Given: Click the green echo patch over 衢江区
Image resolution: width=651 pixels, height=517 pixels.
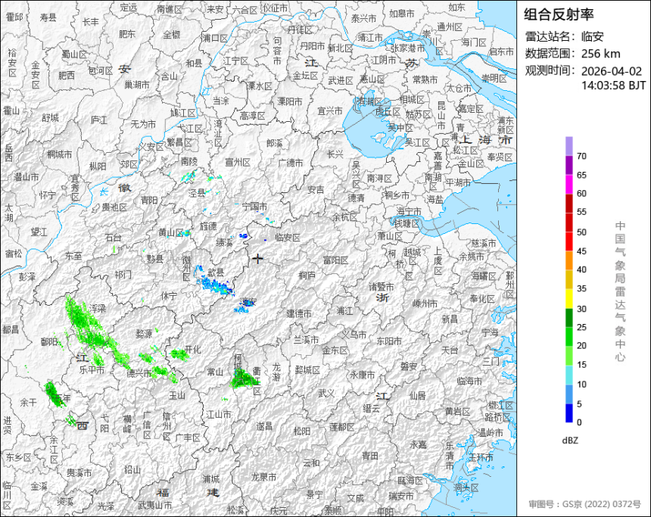Looking at the screenshot, I should click(244, 378).
